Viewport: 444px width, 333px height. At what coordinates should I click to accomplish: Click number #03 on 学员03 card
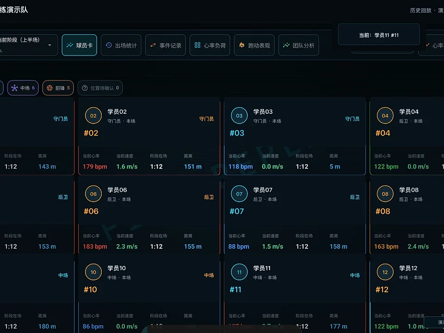click(x=237, y=133)
